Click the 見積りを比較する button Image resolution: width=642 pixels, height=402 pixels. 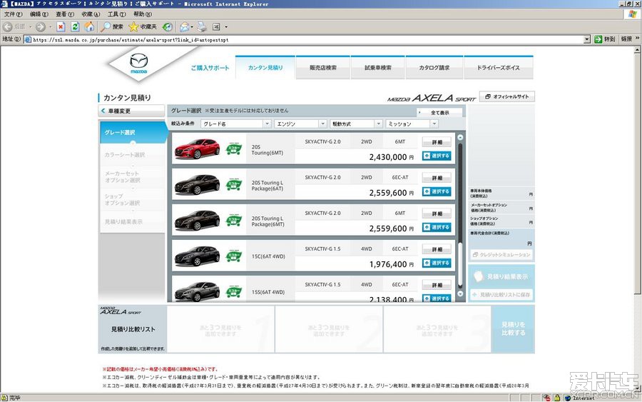tap(514, 328)
